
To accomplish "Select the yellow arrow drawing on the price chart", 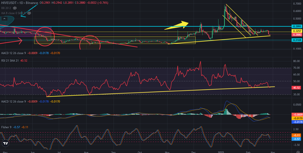I will 176,25.
